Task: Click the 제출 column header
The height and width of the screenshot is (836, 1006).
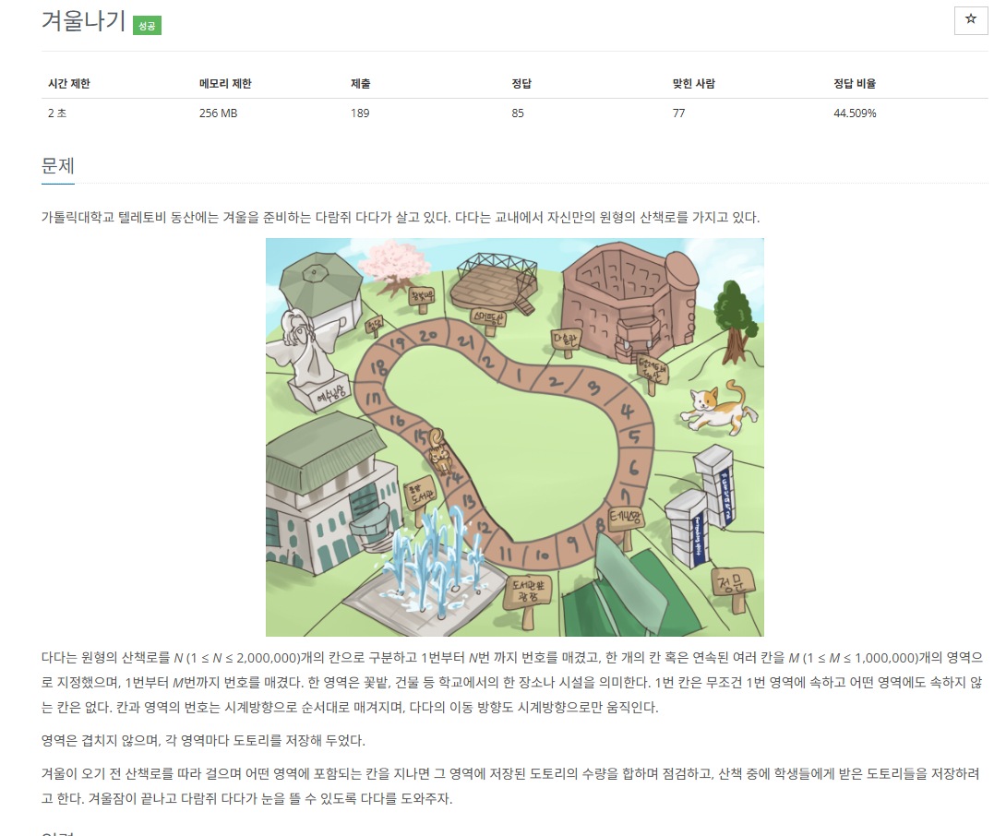Action: [361, 83]
